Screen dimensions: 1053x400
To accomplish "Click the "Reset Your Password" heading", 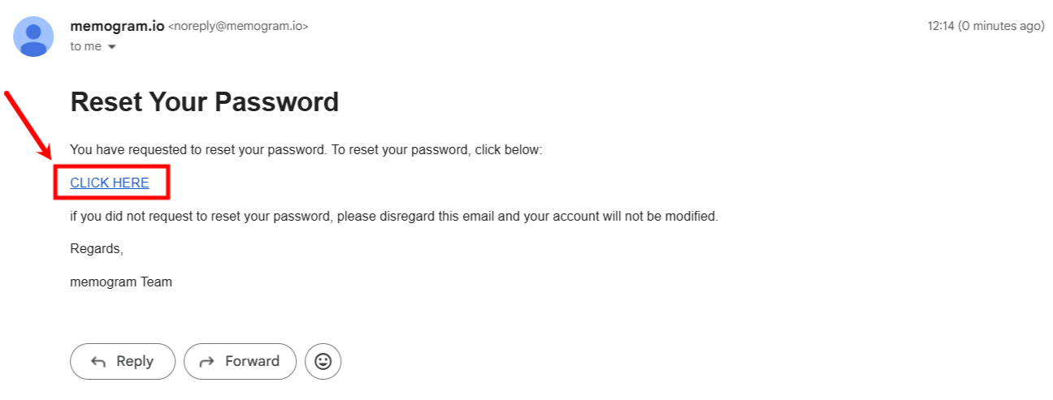I will tap(205, 101).
